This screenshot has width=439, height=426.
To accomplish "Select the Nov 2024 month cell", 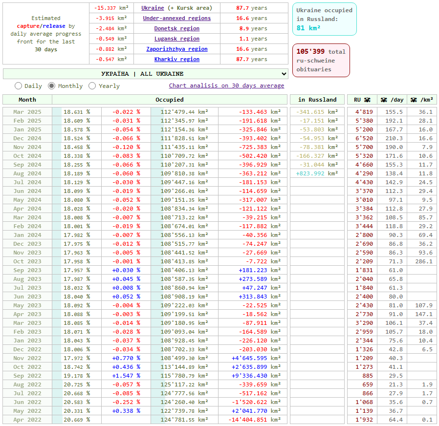I will tap(27, 147).
